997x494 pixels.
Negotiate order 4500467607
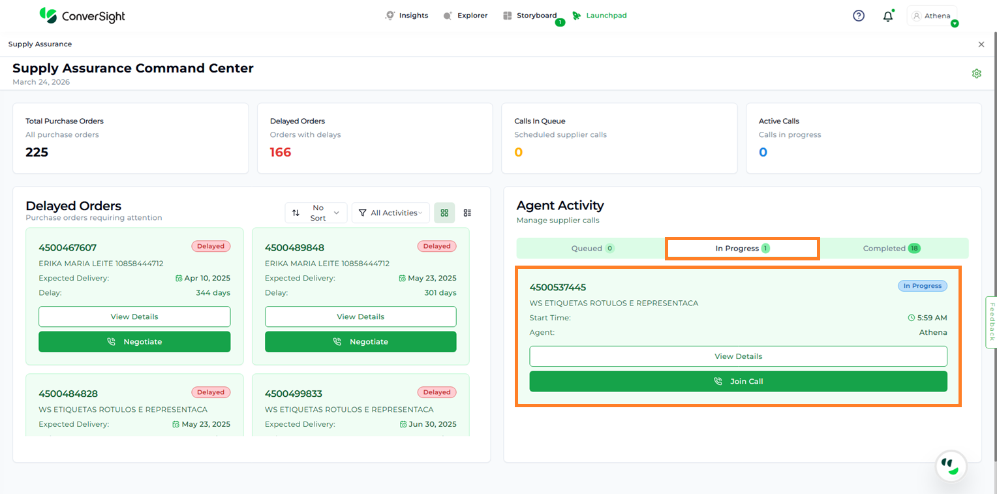(134, 342)
